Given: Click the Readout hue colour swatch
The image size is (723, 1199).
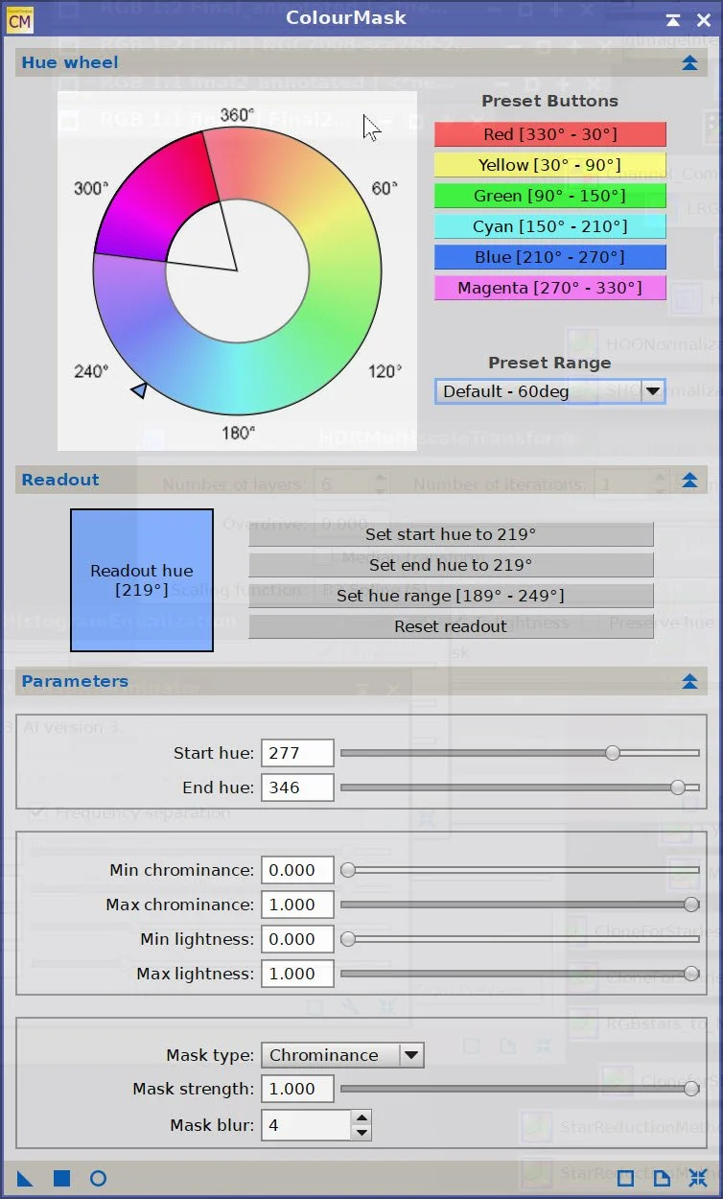Looking at the screenshot, I should pos(142,580).
